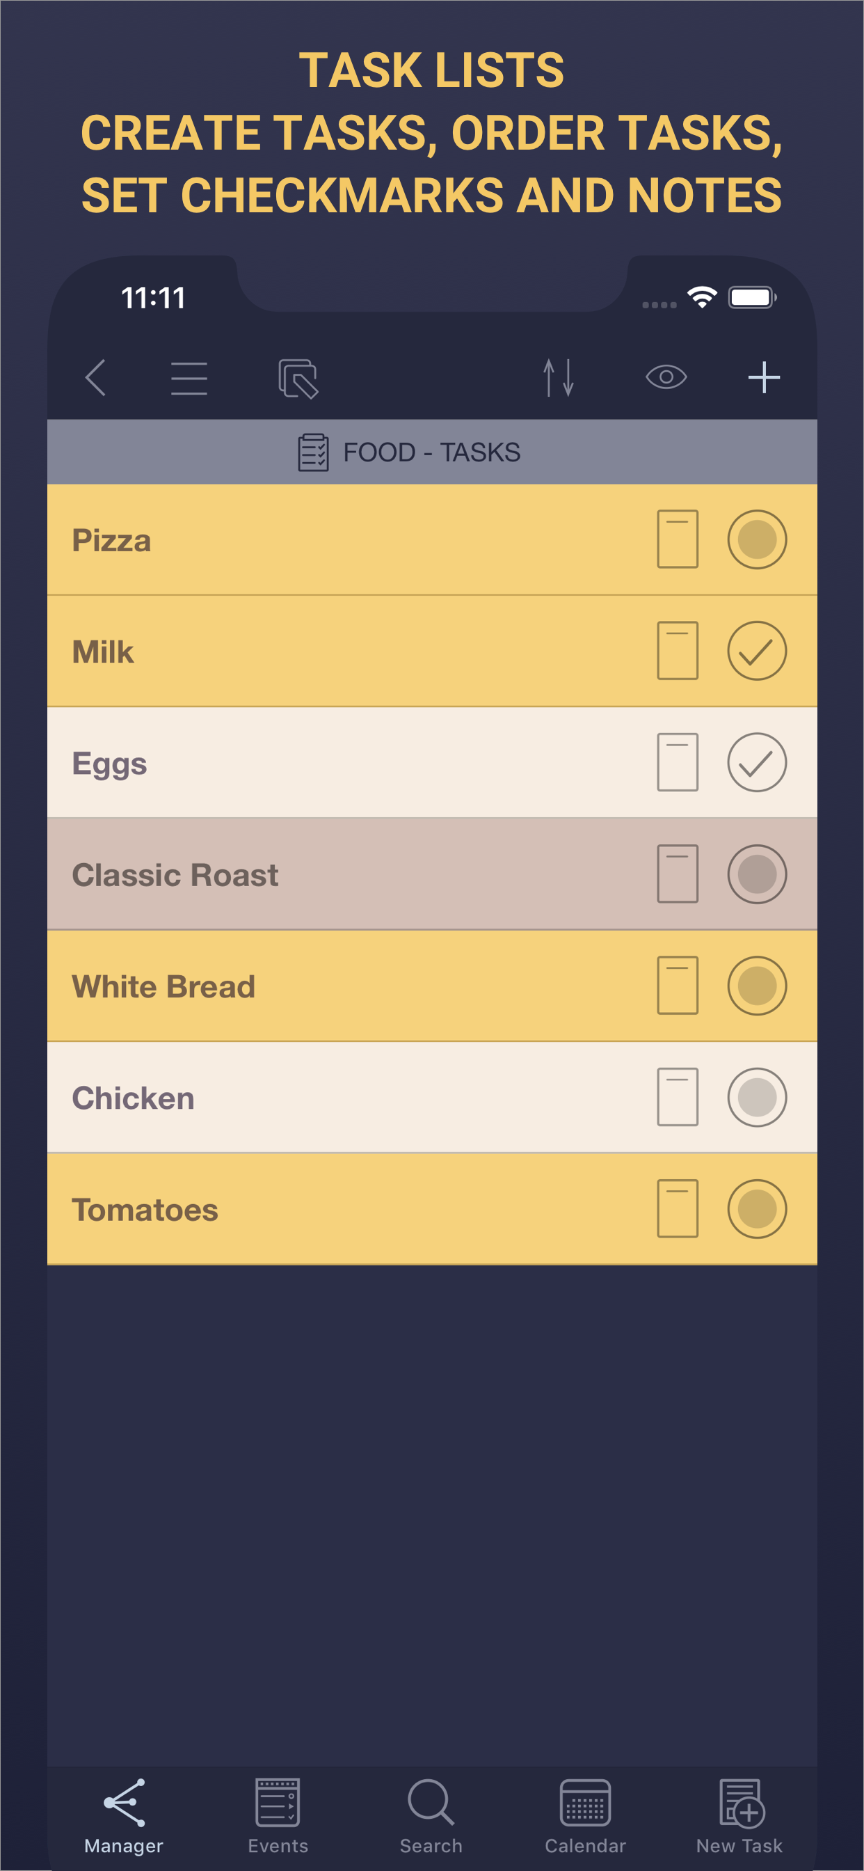Mark the White Bread task complete
This screenshot has width=864, height=1871.
(757, 986)
